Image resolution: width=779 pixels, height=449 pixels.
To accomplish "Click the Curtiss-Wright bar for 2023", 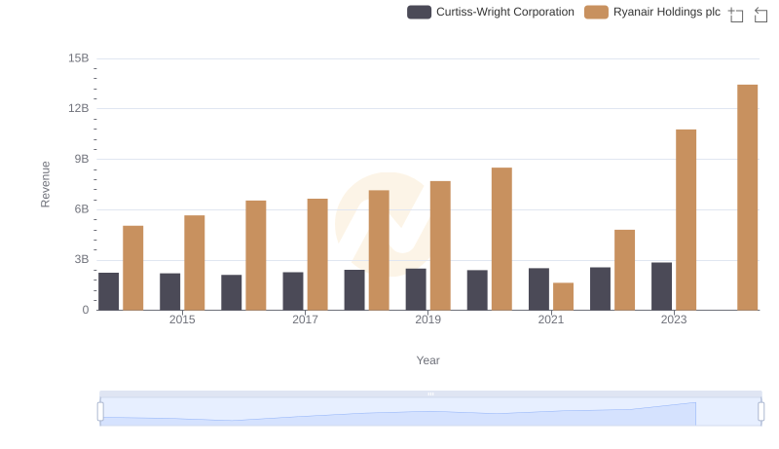I will (x=661, y=286).
